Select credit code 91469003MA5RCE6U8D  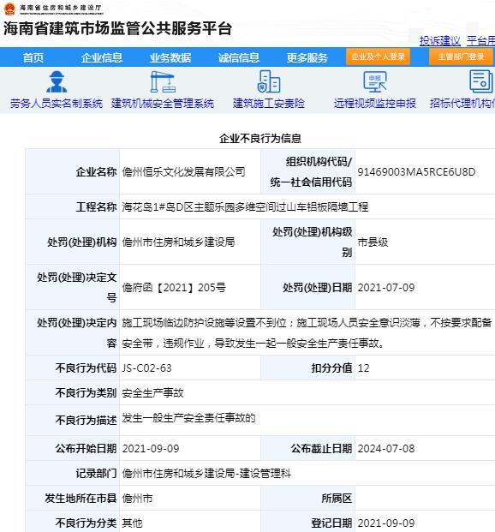pyautogui.click(x=416, y=172)
